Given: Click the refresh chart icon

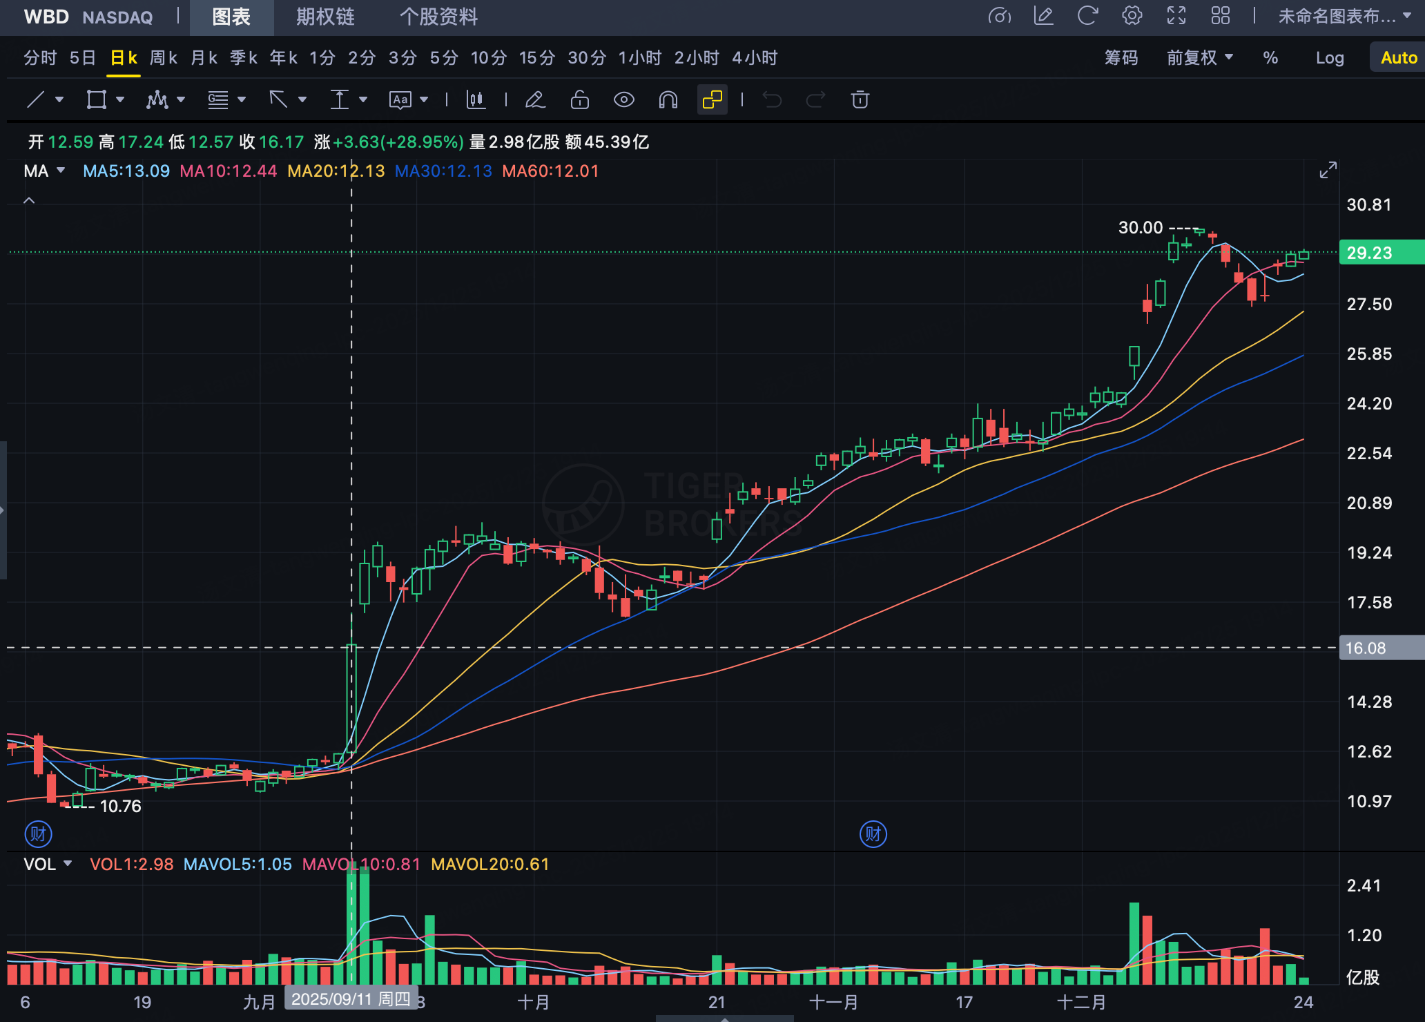Looking at the screenshot, I should click(x=1087, y=16).
